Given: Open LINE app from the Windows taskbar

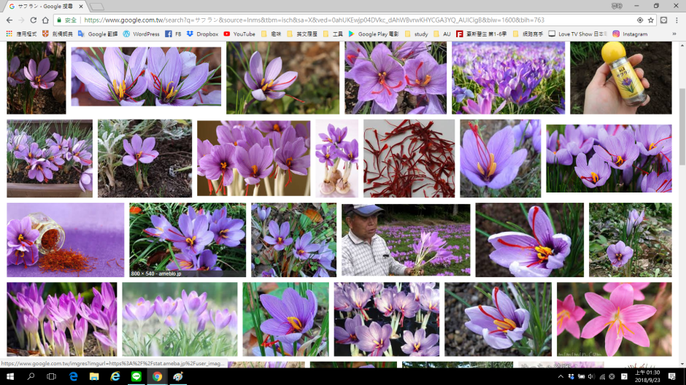Looking at the screenshot, I should [136, 376].
